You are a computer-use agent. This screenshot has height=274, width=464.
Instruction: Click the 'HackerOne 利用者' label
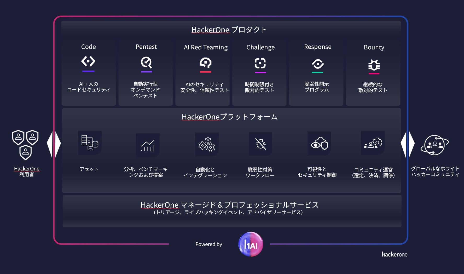click(27, 172)
